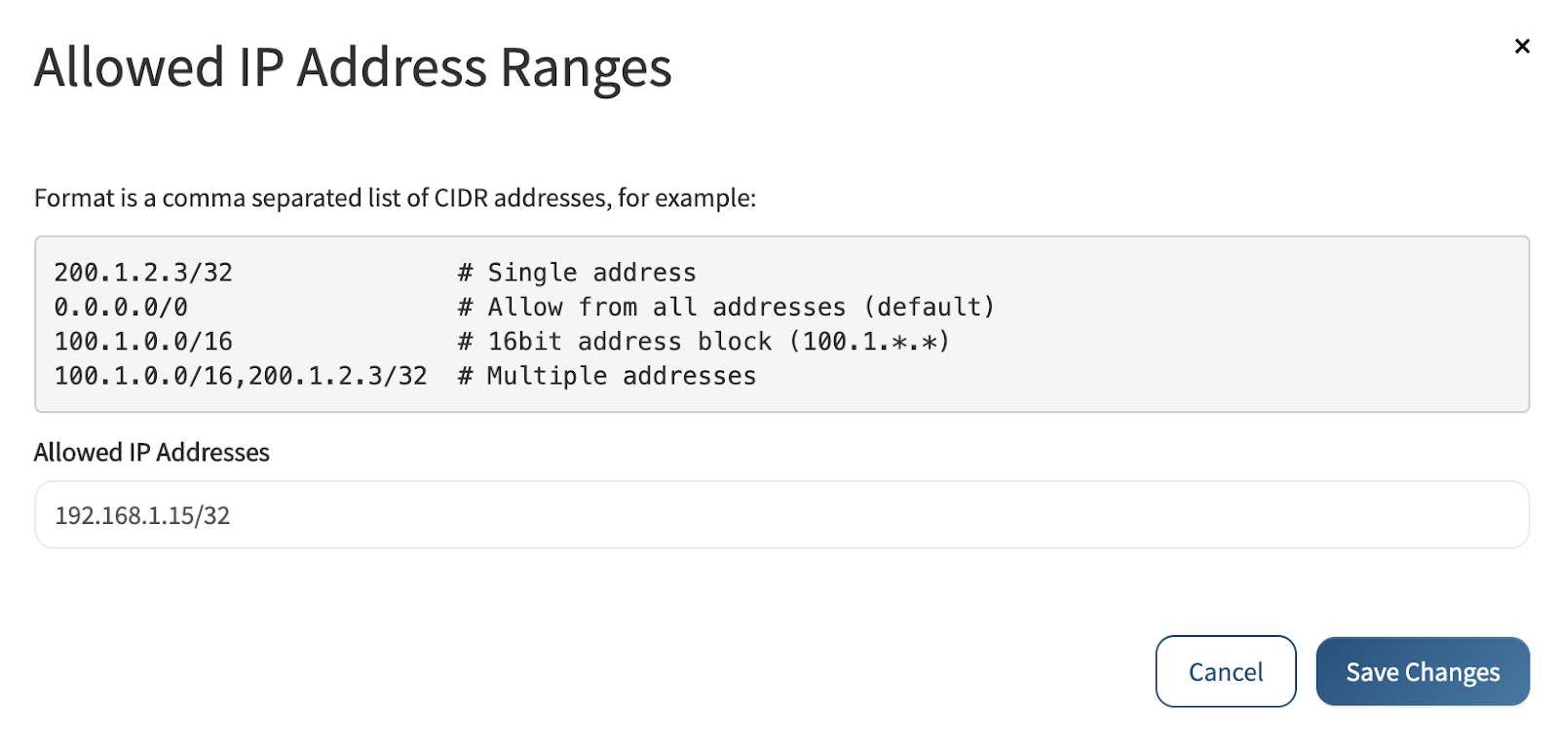
Task: Select the 200.1.2.3/32 example address
Action: [x=143, y=273]
